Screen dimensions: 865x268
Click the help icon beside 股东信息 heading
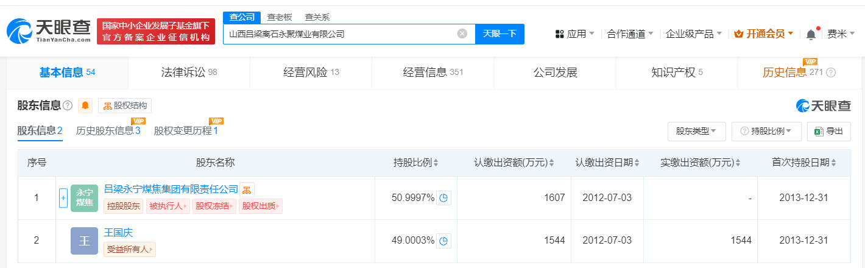(x=68, y=106)
